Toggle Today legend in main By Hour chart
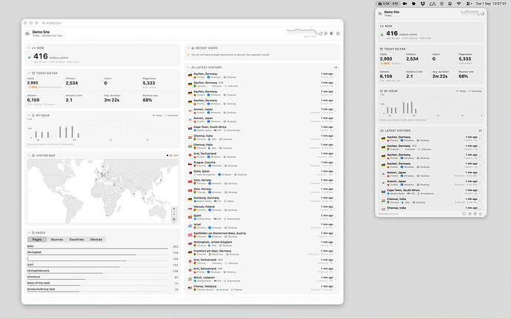This screenshot has width=511, height=319. click(158, 115)
